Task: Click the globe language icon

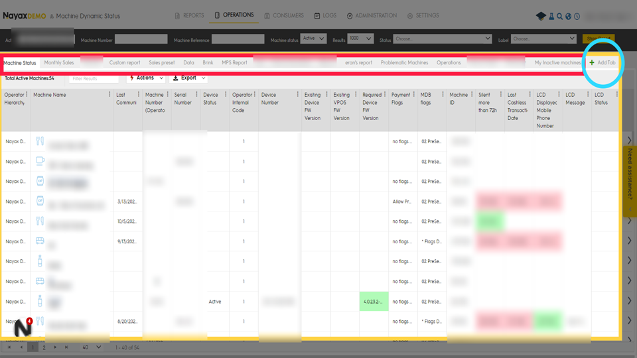Action: tap(569, 16)
